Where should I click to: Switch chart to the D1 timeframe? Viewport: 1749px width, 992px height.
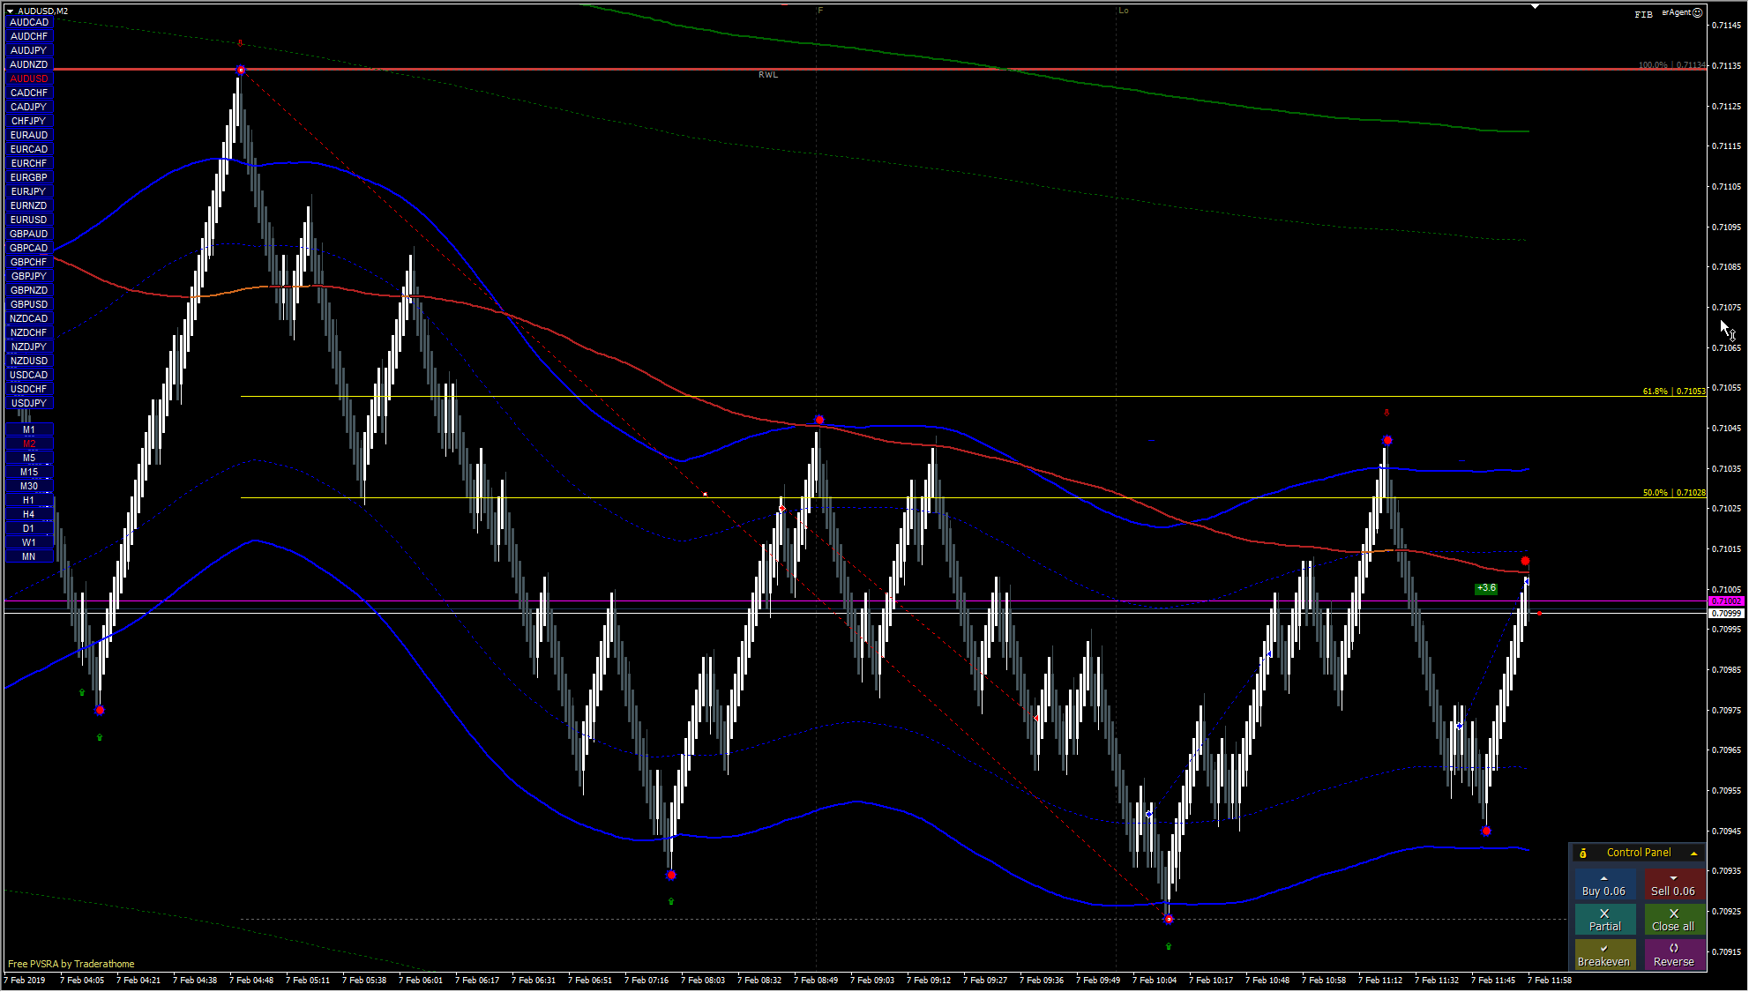(29, 528)
